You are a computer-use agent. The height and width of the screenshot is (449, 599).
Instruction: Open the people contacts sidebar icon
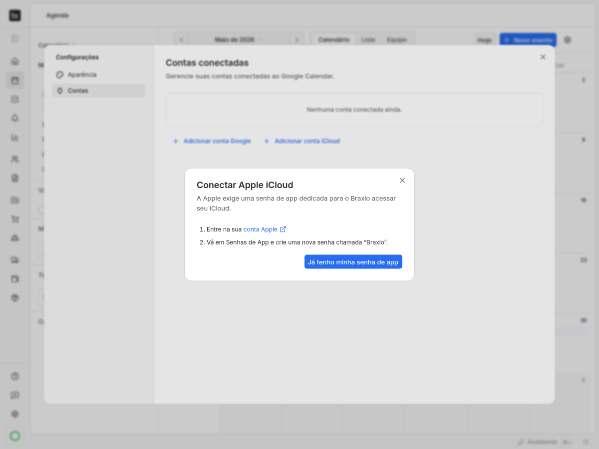click(15, 159)
